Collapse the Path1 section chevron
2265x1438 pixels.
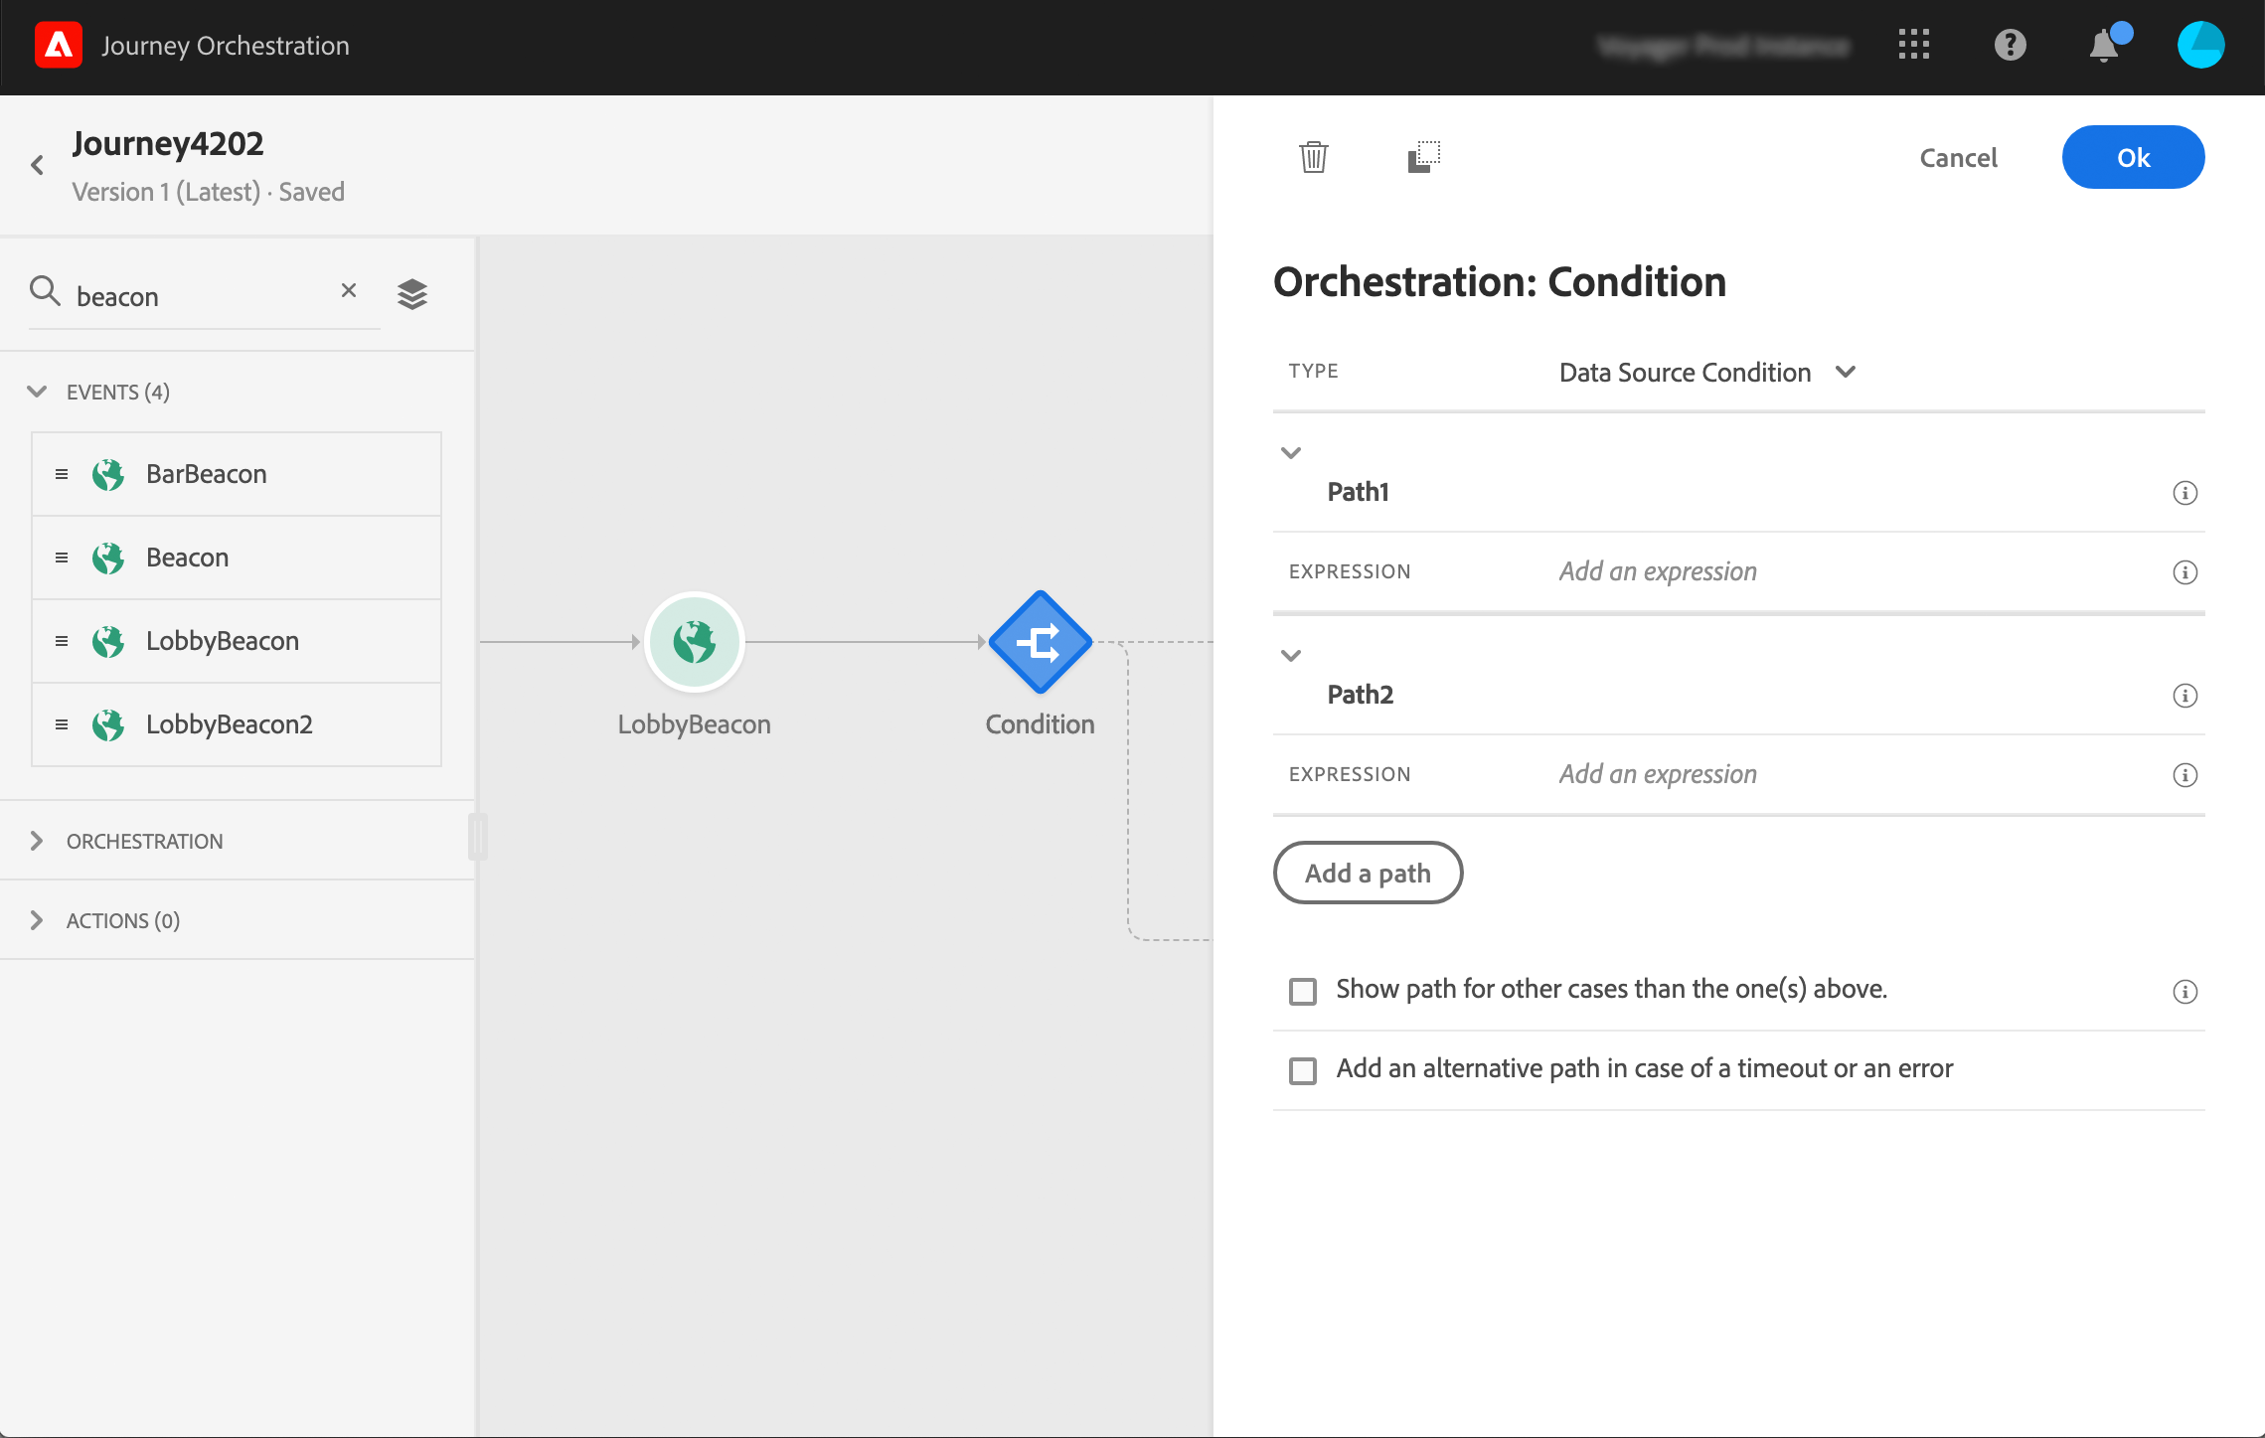tap(1291, 453)
